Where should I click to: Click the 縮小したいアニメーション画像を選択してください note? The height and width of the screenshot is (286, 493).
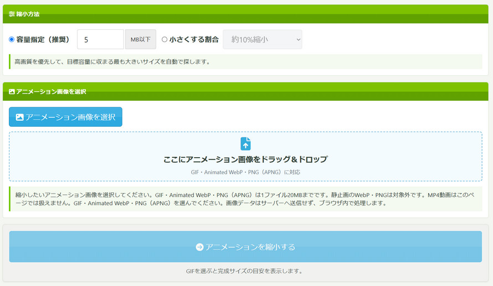(x=245, y=199)
